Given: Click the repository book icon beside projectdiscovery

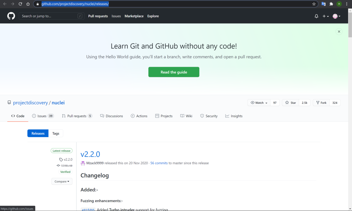Looking at the screenshot, I should click(9, 103).
